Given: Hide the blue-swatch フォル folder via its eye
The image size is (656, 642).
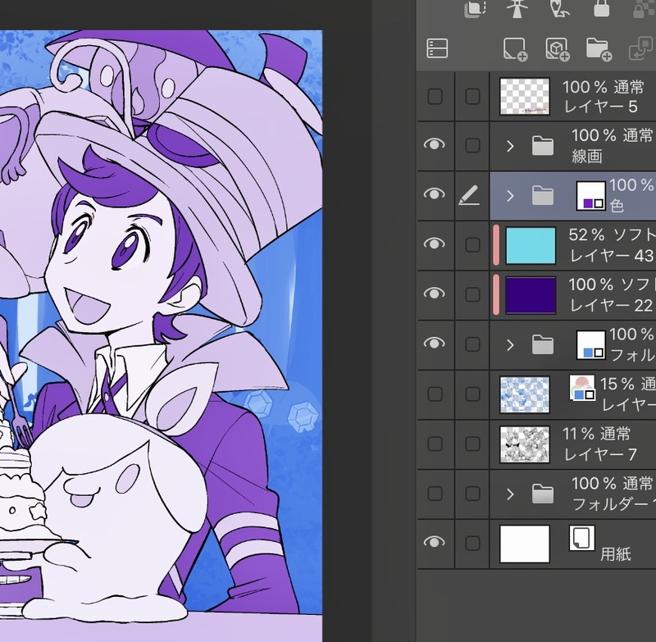Looking at the screenshot, I should pyautogui.click(x=435, y=343).
